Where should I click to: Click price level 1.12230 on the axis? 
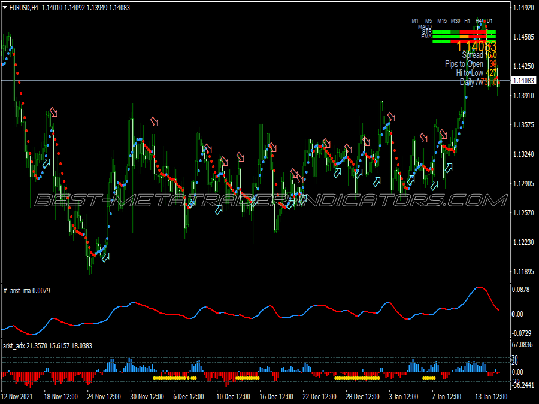pyautogui.click(x=523, y=242)
